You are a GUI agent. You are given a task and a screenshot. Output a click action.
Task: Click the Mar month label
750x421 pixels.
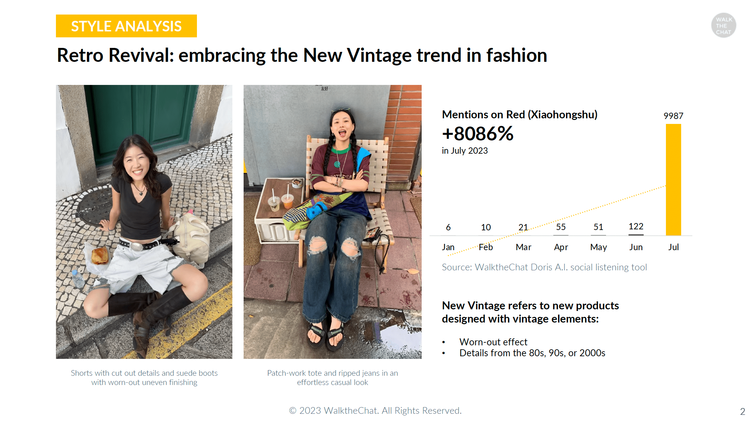point(523,247)
